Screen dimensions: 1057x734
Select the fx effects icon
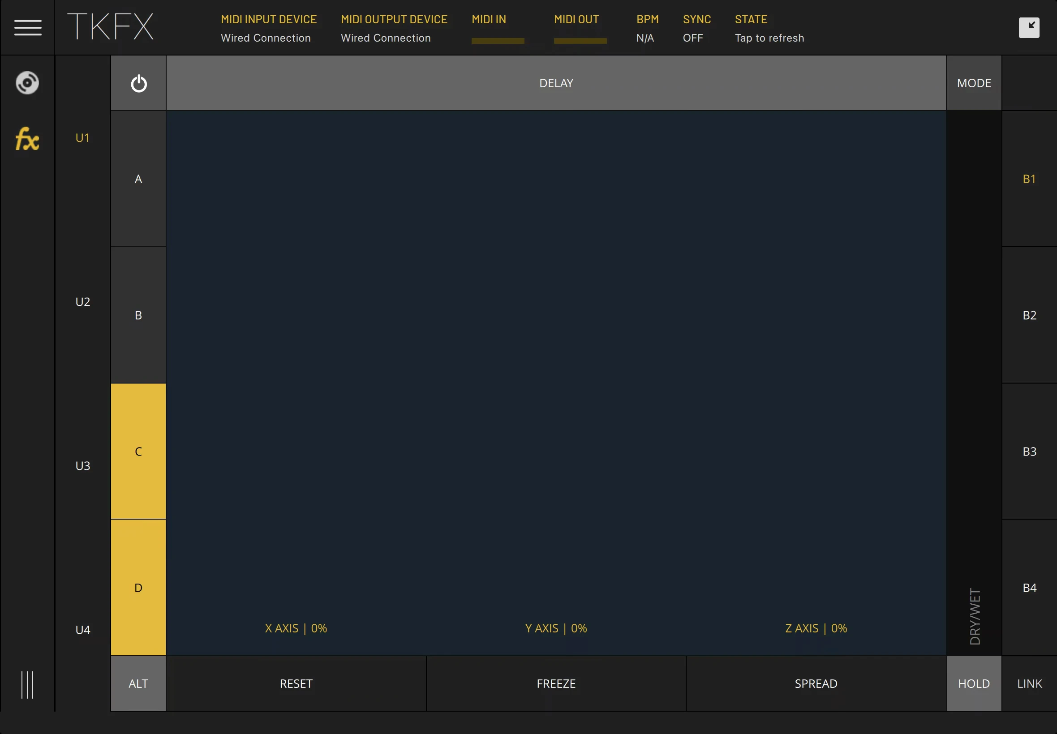click(x=27, y=139)
